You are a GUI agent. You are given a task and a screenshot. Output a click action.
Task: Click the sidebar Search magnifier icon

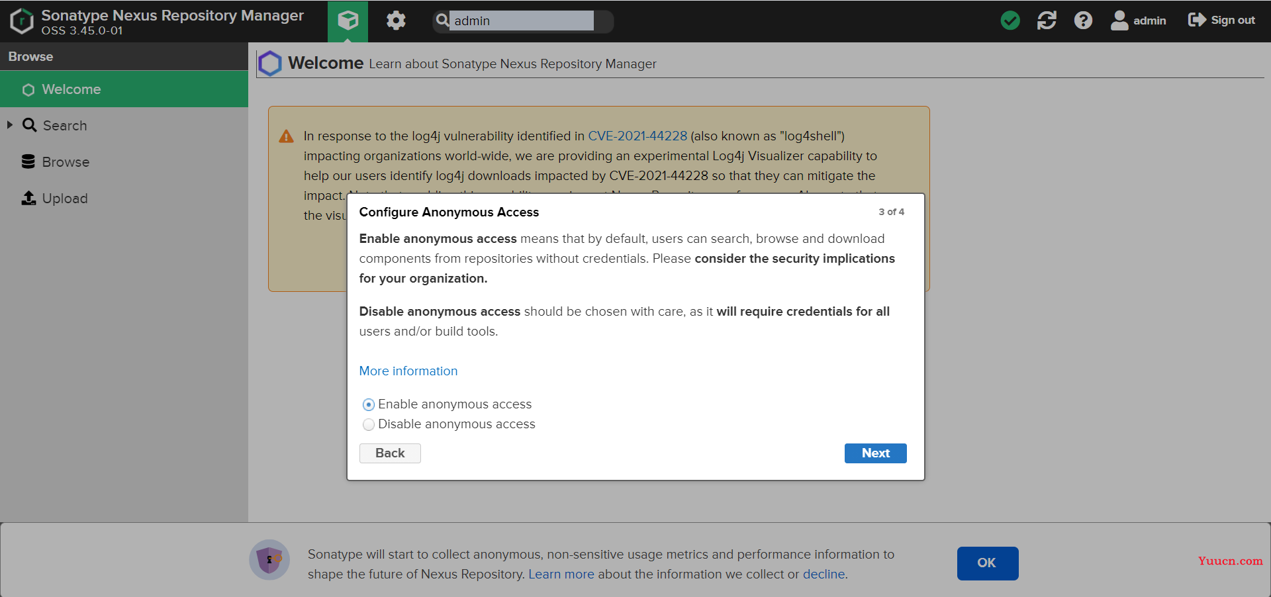30,125
